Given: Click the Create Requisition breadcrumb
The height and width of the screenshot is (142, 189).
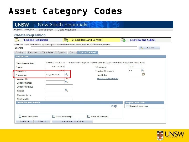Looking at the screenshot, I should point(67,30).
